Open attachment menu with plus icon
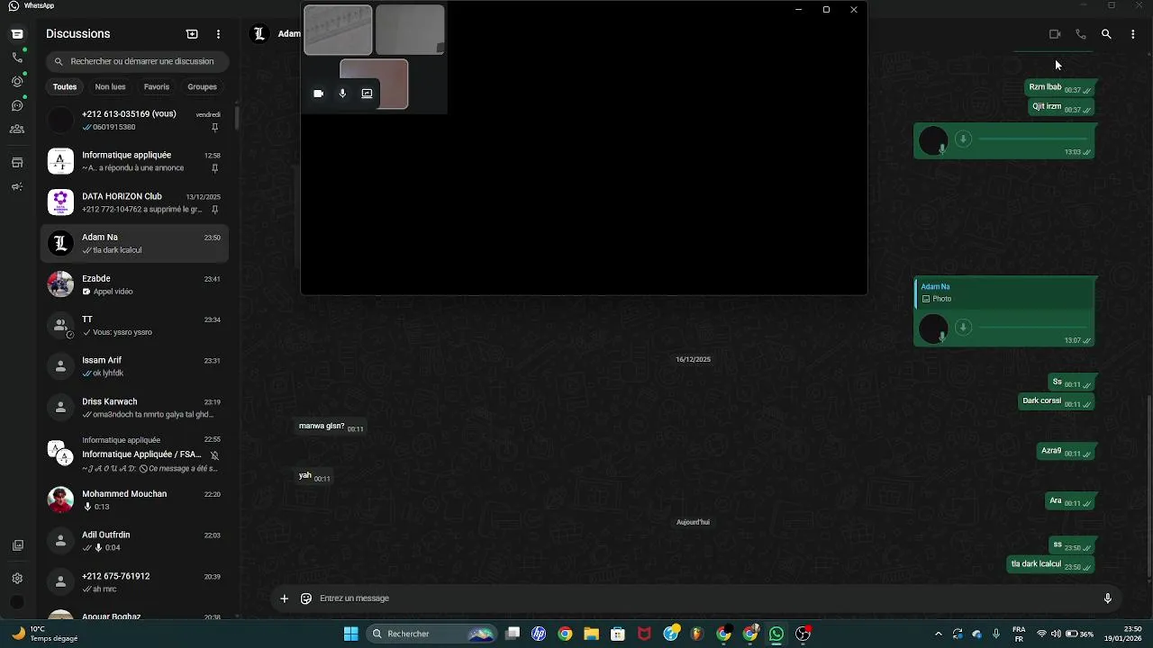Screen dimensions: 1153x648 [x=285, y=598]
